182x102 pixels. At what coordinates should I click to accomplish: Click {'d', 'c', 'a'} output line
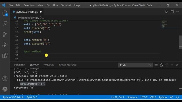(26, 72)
